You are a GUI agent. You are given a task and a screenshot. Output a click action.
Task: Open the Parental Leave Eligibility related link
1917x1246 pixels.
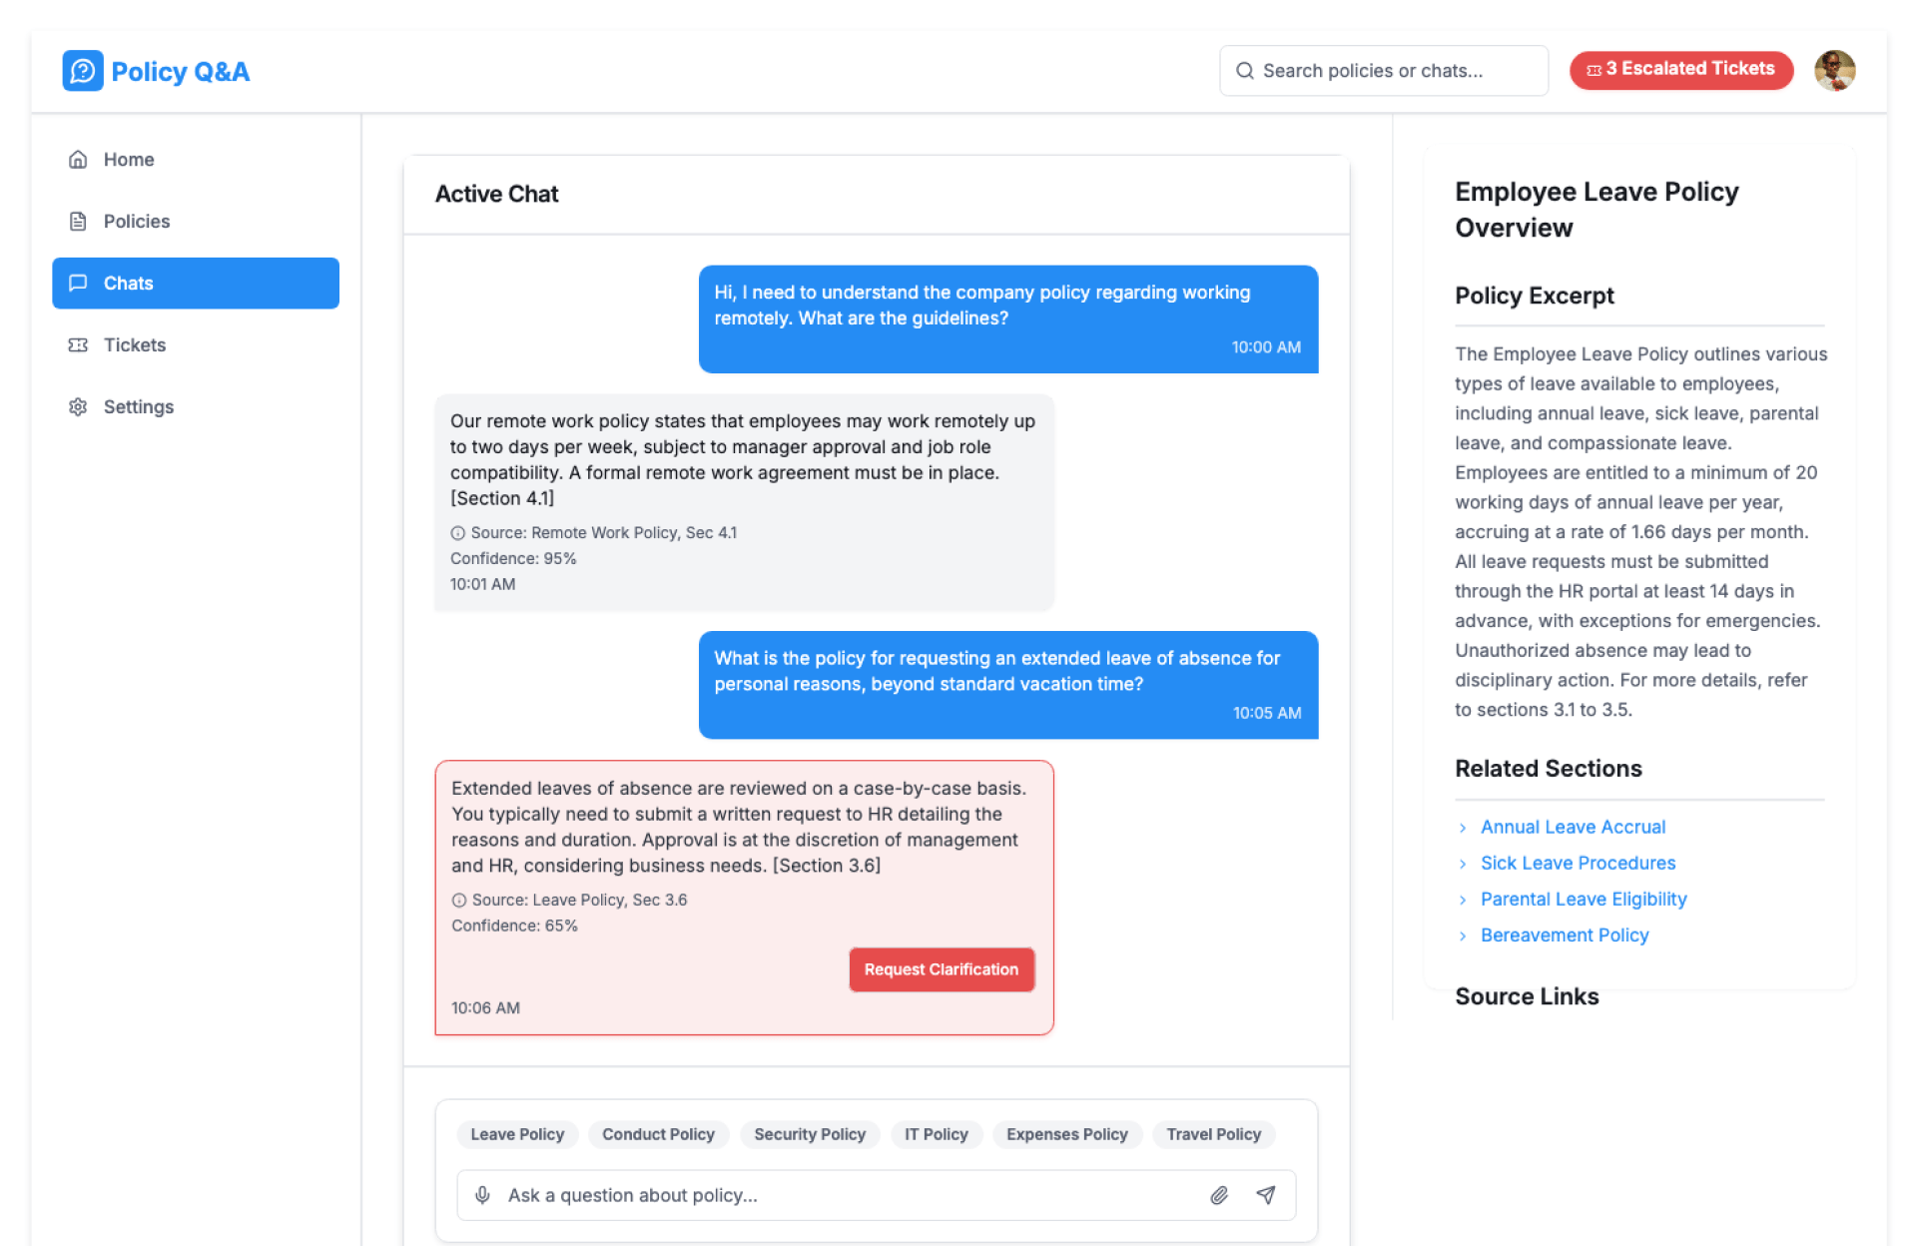coord(1584,900)
